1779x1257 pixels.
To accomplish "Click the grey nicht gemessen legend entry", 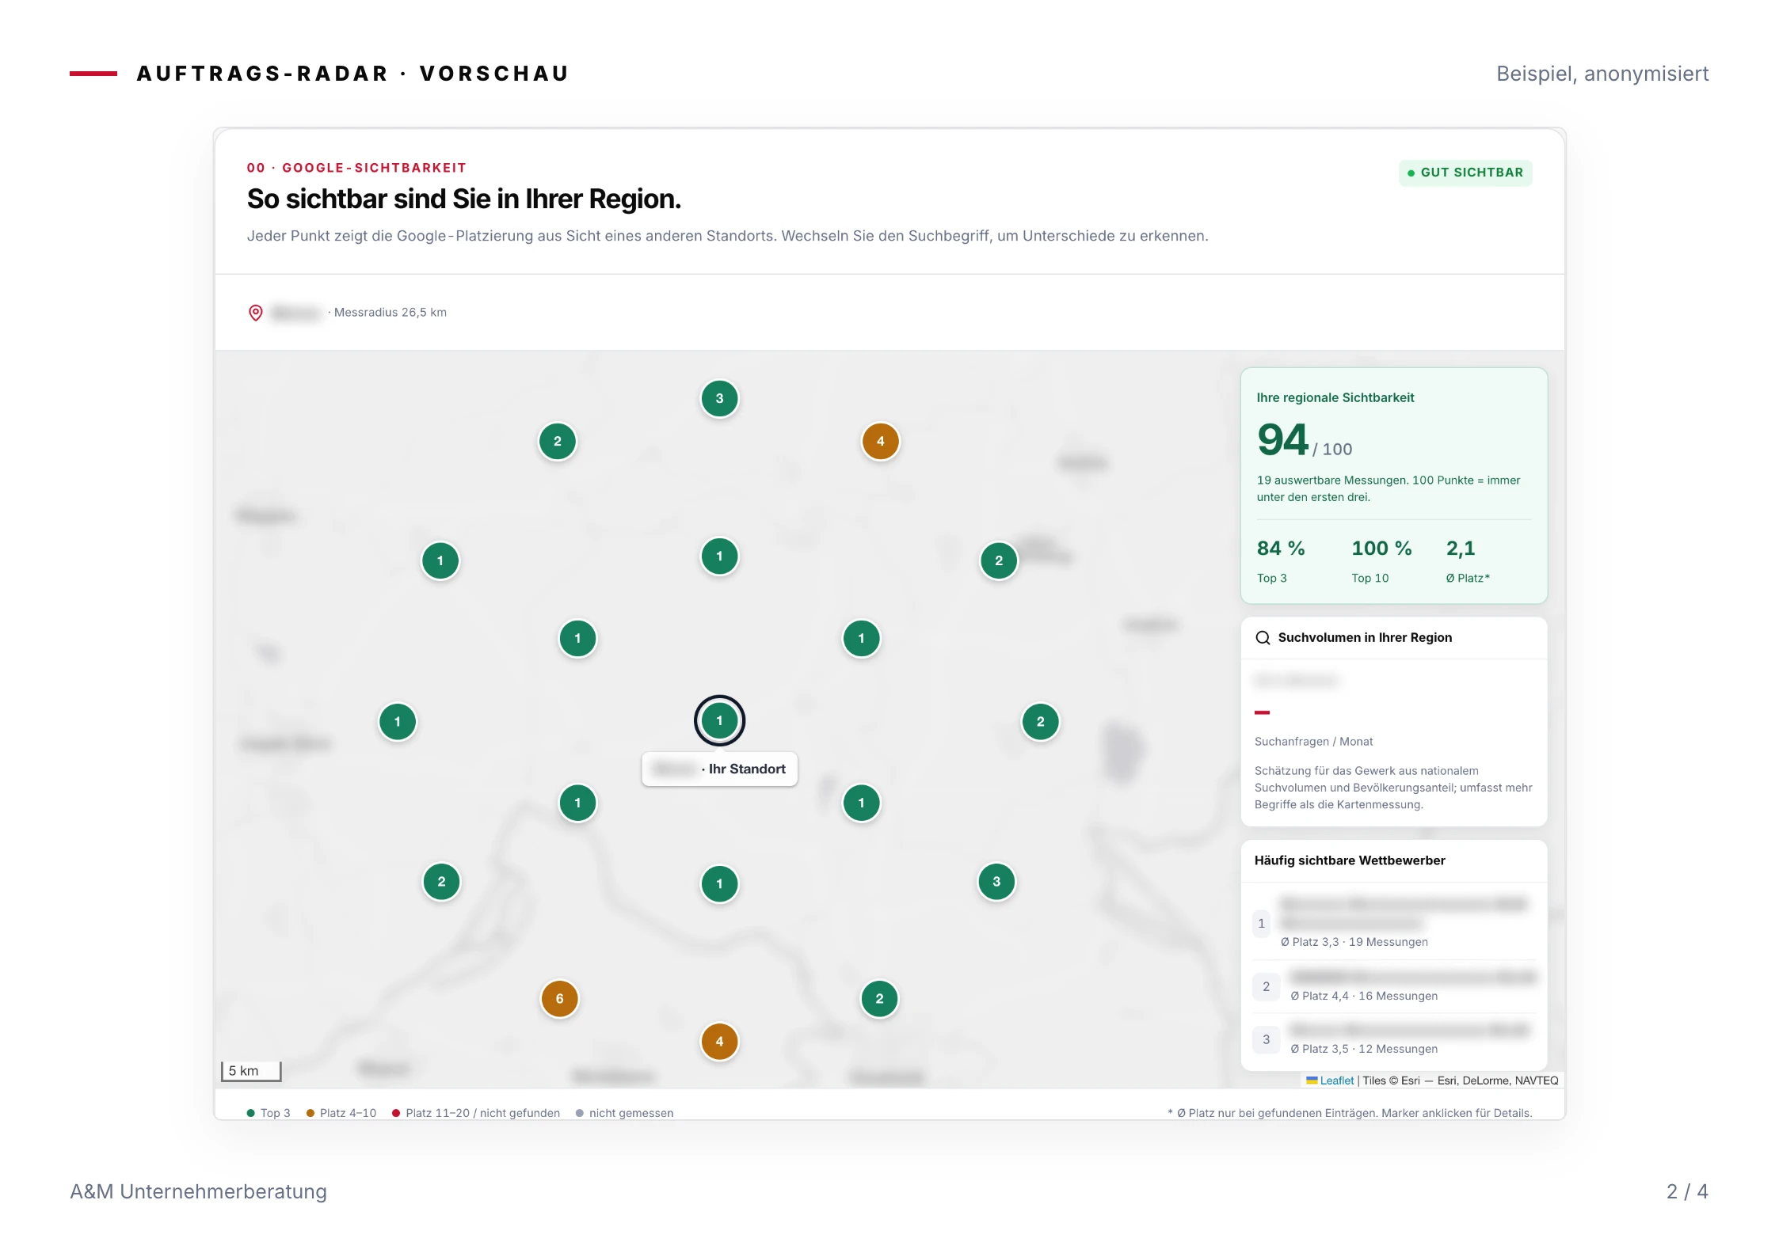I will 624,1113.
